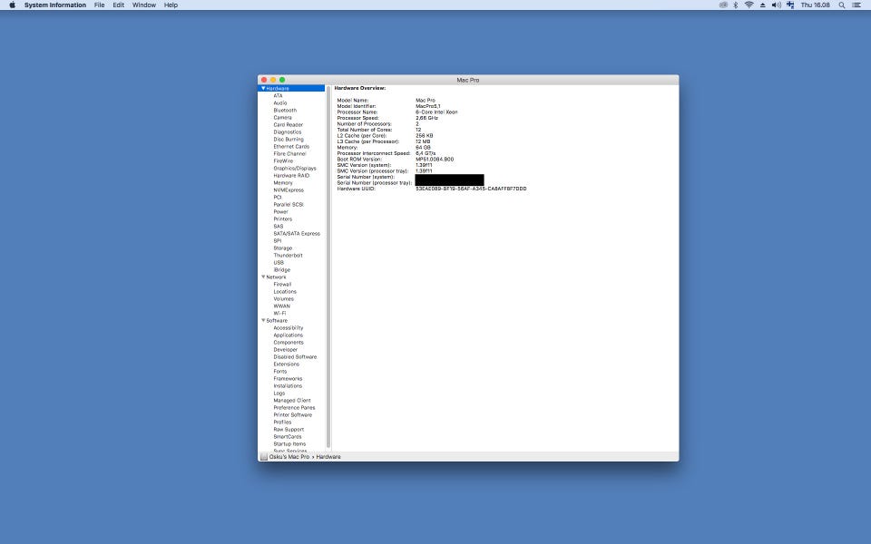The width and height of the screenshot is (871, 544).
Task: Select NVMExpress in sidebar
Action: (x=289, y=189)
